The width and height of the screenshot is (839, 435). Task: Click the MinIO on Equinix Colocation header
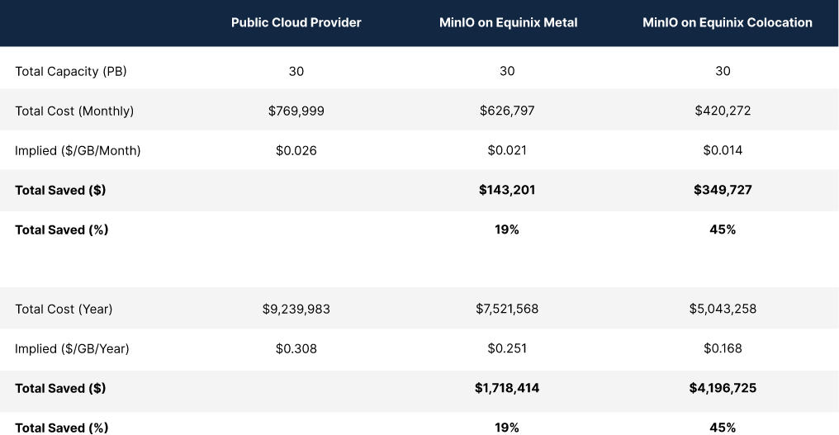click(727, 23)
